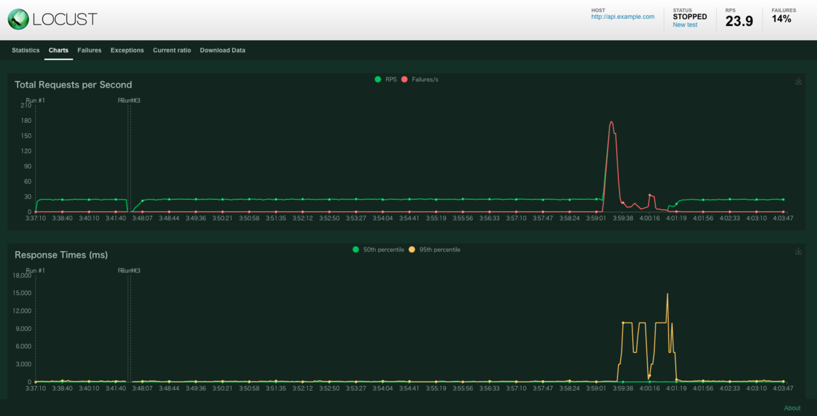
Task: Toggle the RPS series in the legend
Action: click(x=385, y=80)
